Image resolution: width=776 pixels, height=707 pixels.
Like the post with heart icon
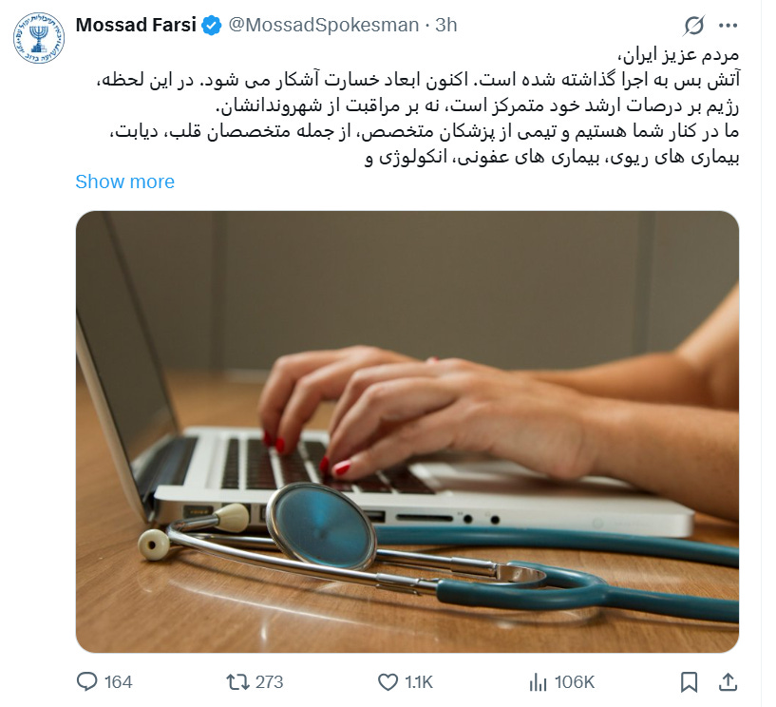tap(388, 681)
